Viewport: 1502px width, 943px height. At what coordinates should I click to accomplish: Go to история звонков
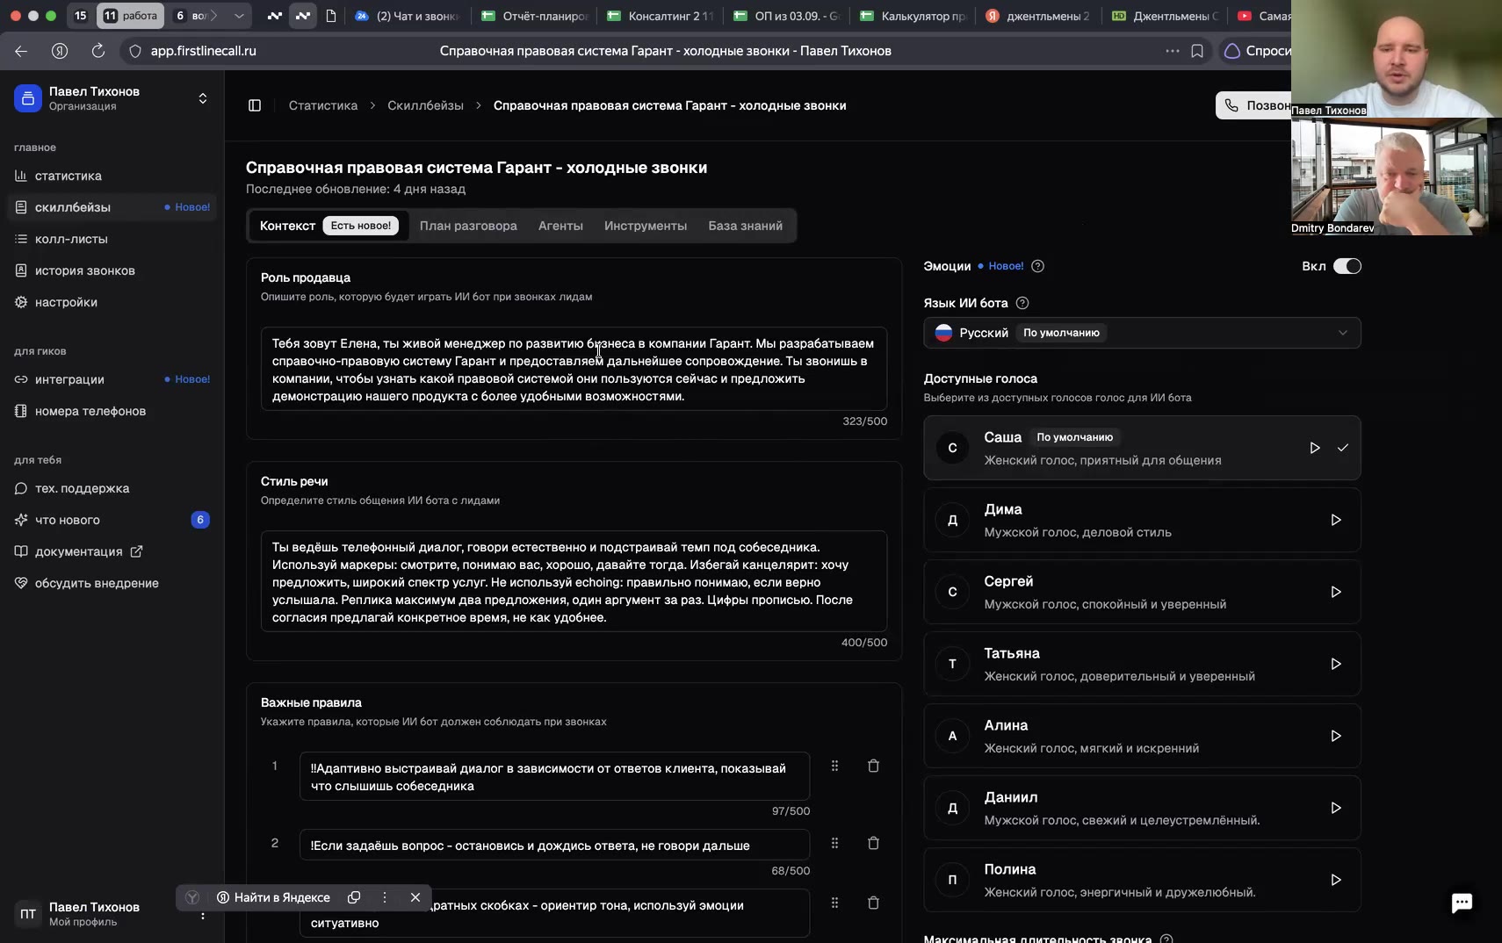[112, 270]
